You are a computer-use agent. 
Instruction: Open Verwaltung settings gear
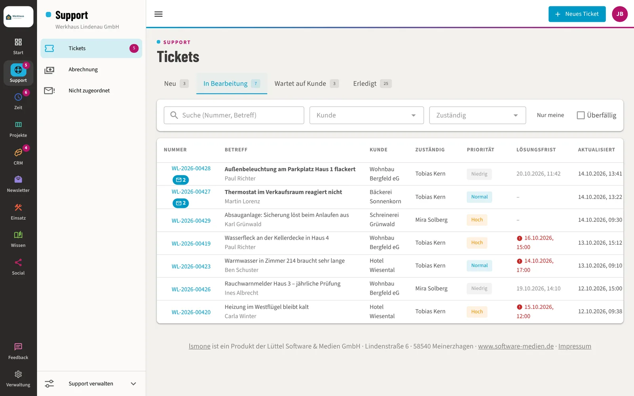click(x=18, y=379)
